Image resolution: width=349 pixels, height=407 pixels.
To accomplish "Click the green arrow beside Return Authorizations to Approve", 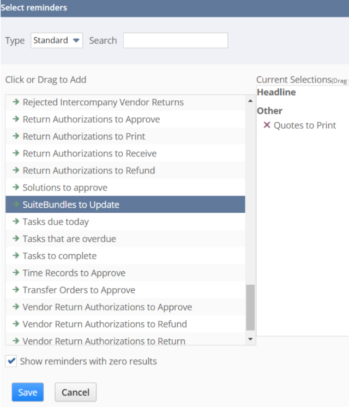I will 16,119.
